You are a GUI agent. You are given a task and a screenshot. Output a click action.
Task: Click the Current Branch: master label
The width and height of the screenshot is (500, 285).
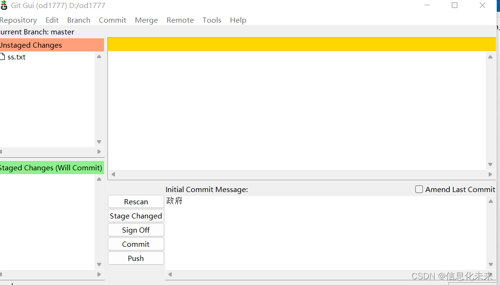point(37,32)
